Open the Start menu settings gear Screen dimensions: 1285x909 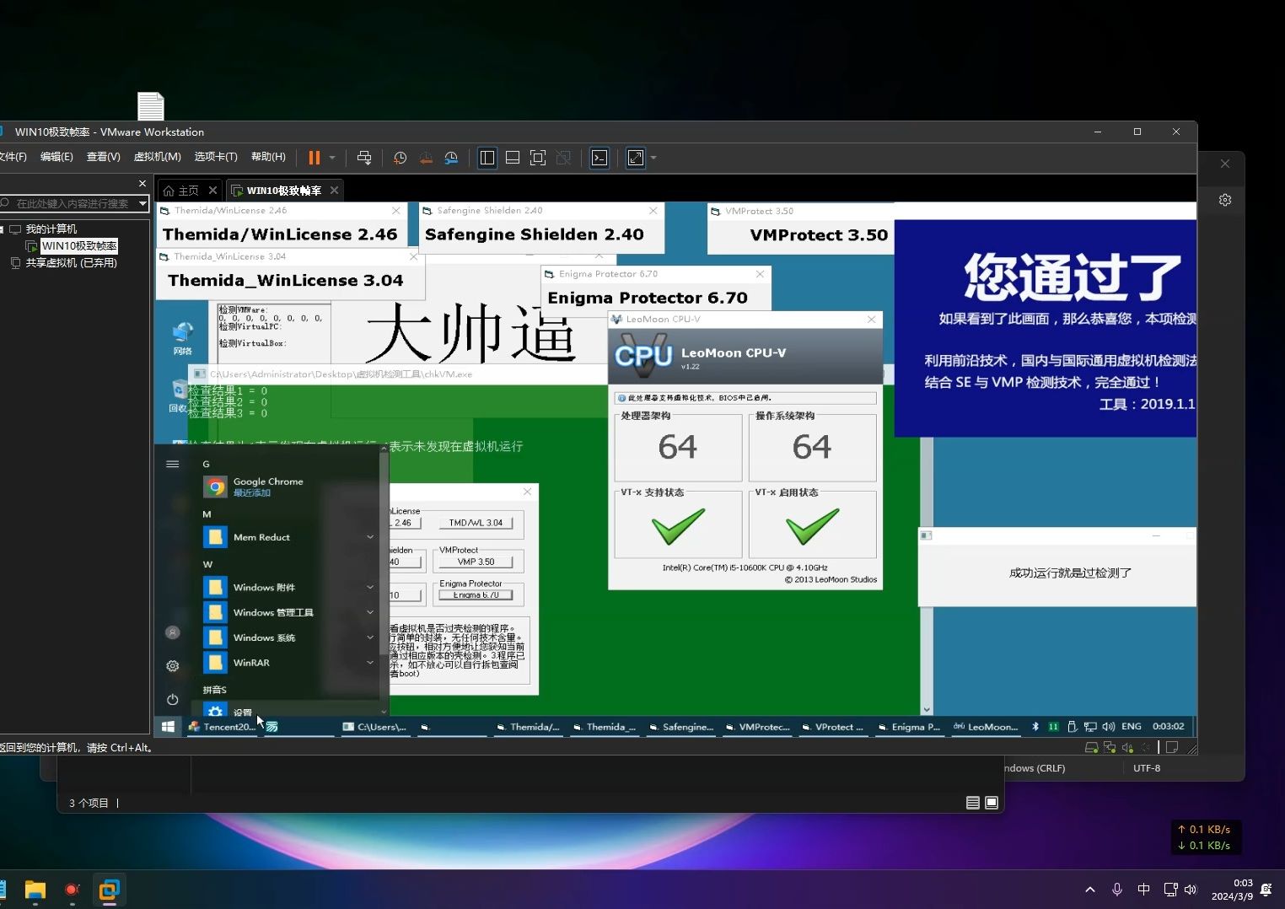point(173,666)
